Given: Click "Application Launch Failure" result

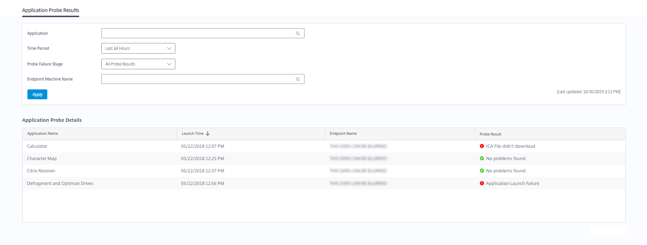Looking at the screenshot, I should 513,184.
